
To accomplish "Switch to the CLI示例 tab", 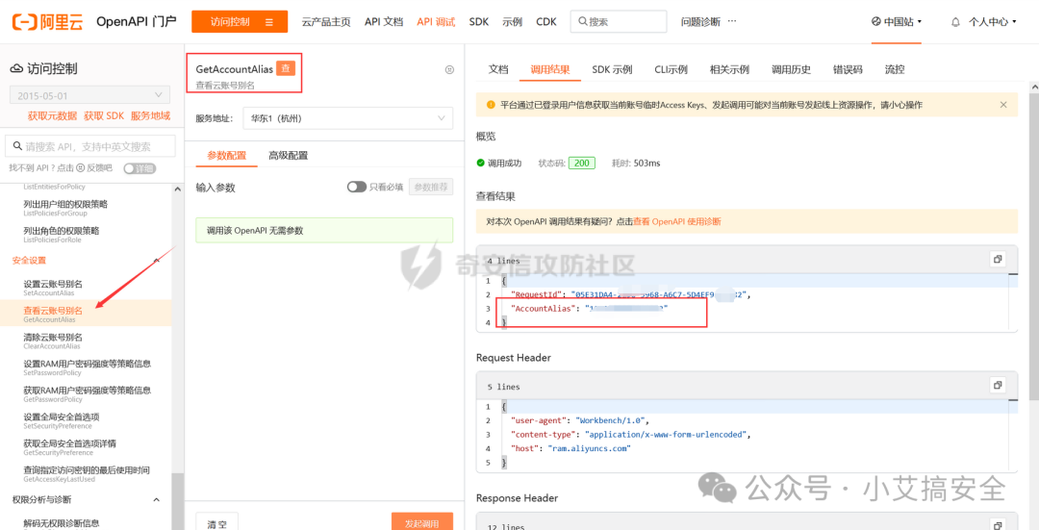I will pos(672,69).
